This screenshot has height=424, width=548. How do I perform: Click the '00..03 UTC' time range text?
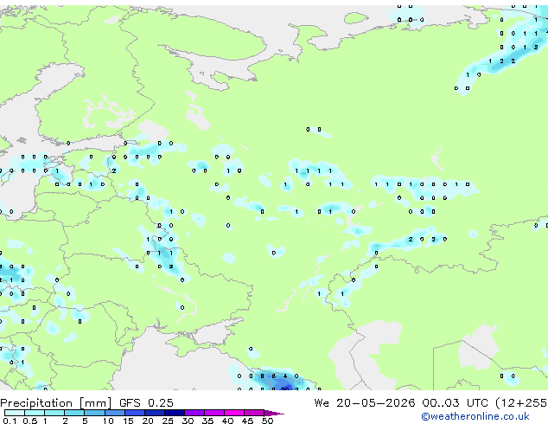coord(455,403)
